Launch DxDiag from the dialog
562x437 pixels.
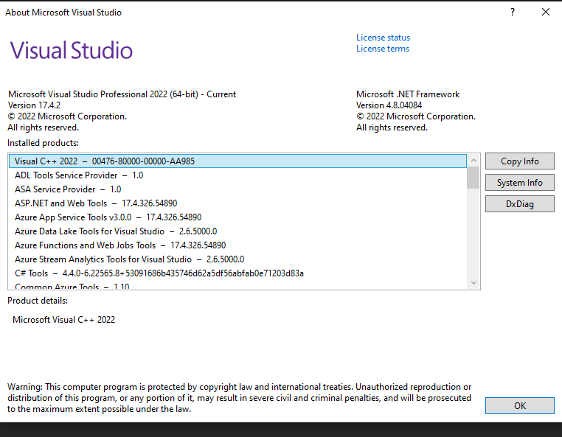(520, 204)
